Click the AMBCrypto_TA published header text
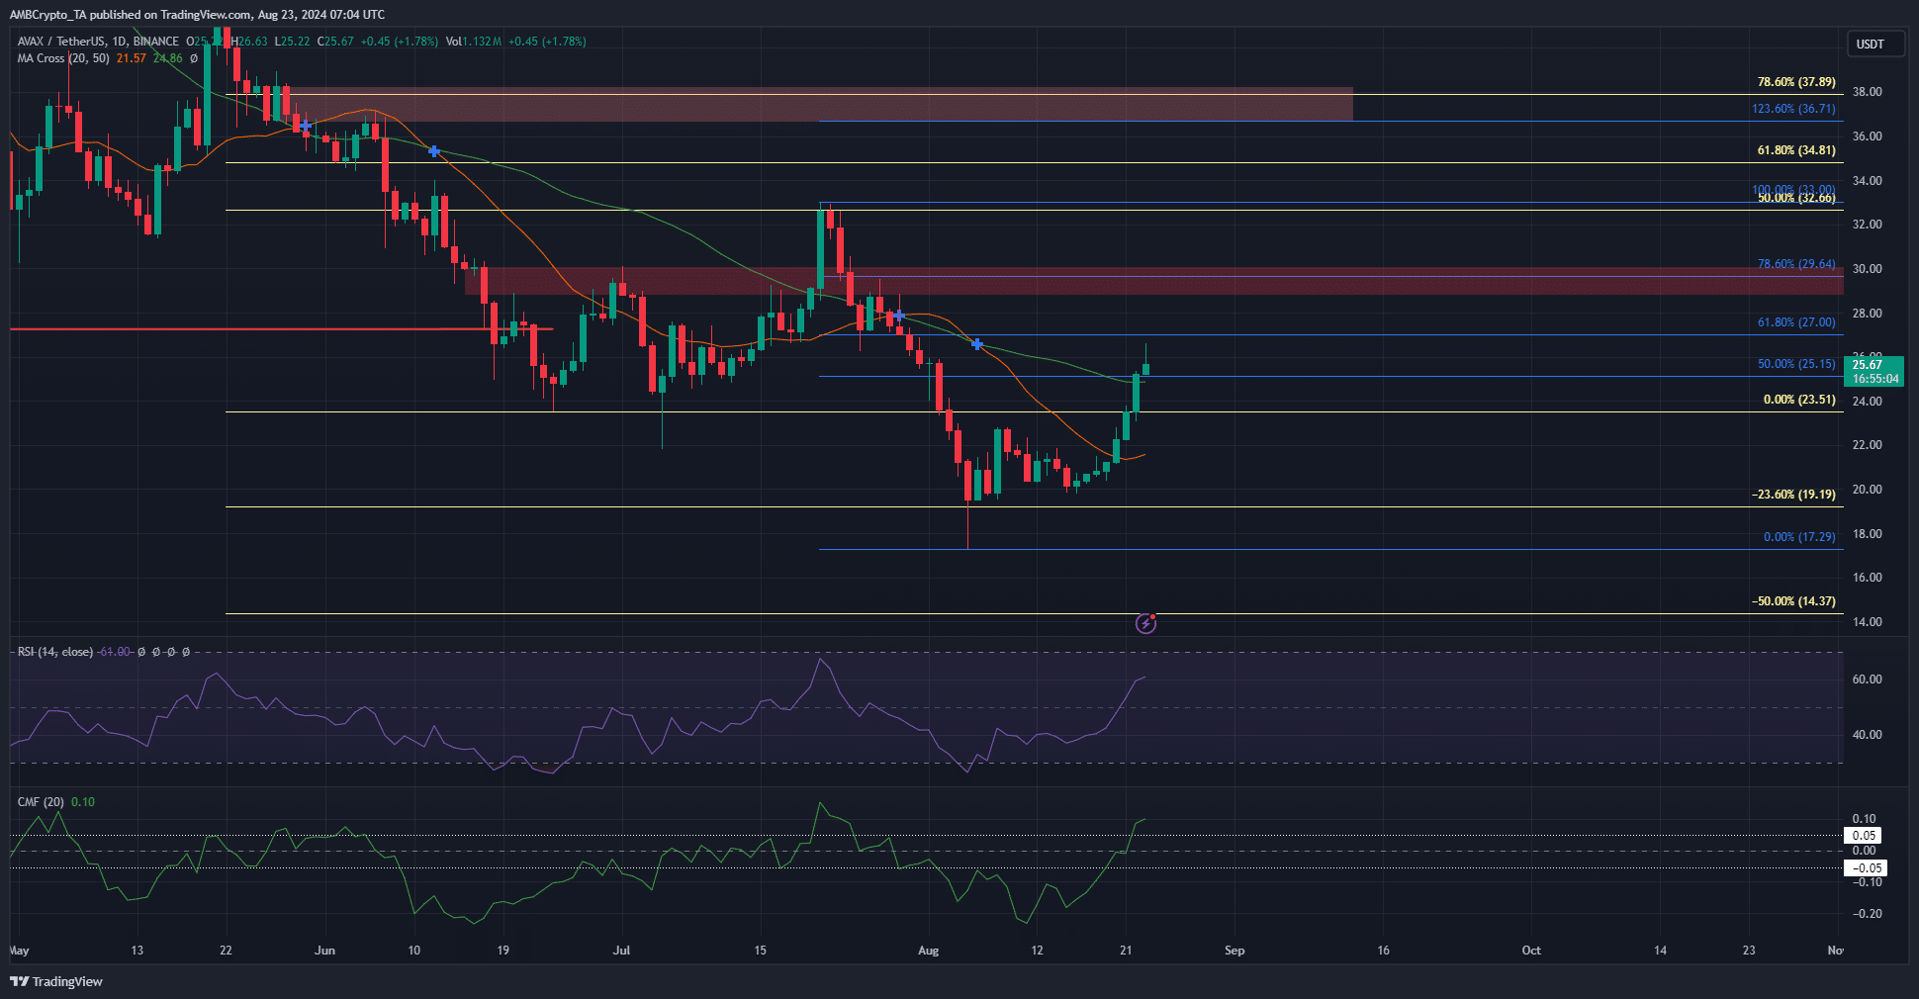Screen dimensions: 1919x999 point(197,15)
